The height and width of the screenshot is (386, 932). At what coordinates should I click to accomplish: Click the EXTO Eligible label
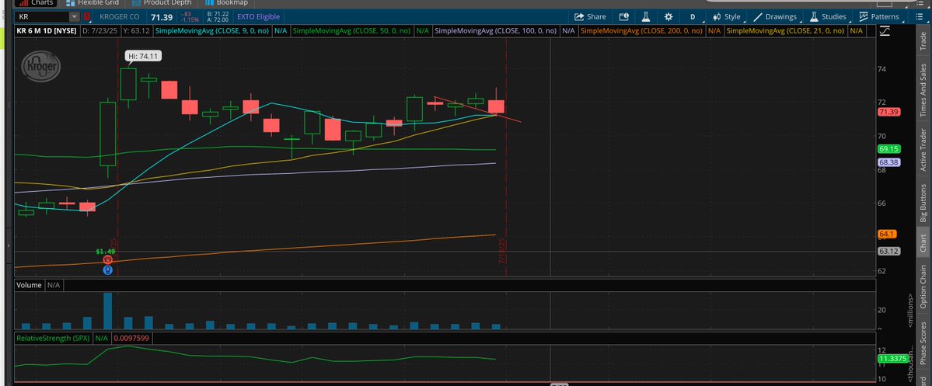coord(258,16)
